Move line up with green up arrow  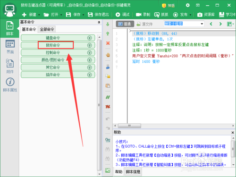click(108, 34)
